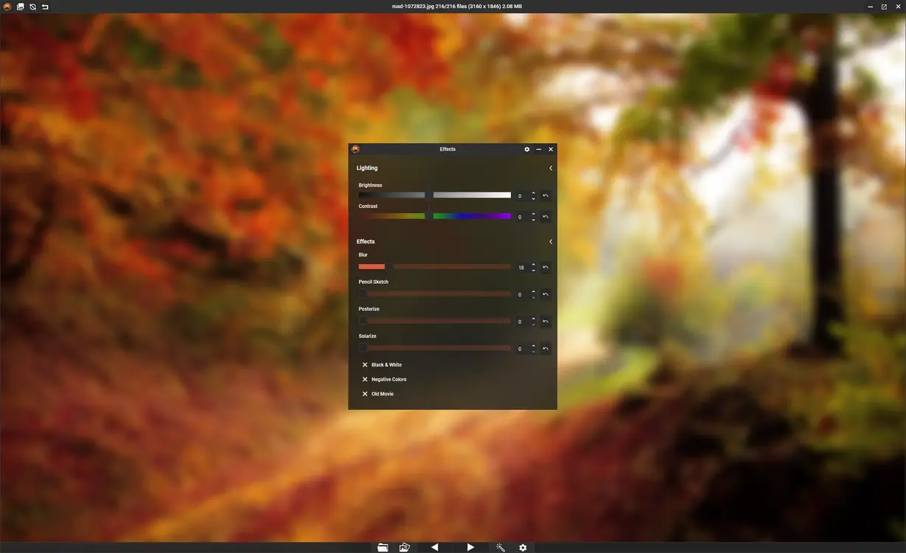Open PhotoQt settings from bottom toolbar

(x=523, y=547)
